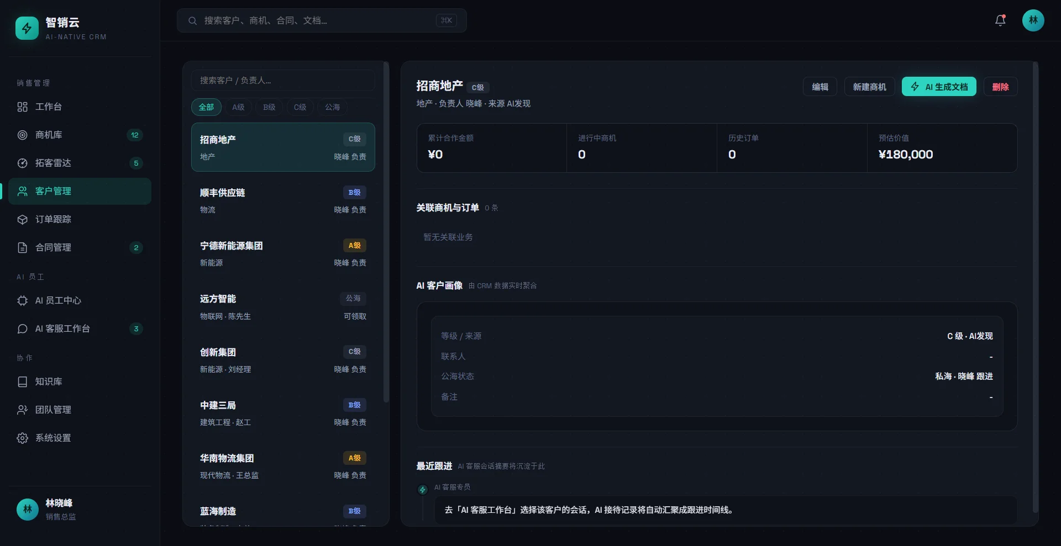Screen dimensions: 1061x546
Task: Select 华南物流集团 customer row
Action: 283,466
